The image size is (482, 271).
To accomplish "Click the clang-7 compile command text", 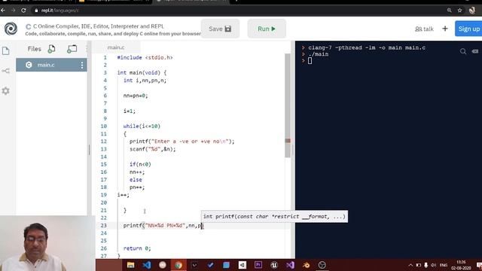I will pos(367,47).
